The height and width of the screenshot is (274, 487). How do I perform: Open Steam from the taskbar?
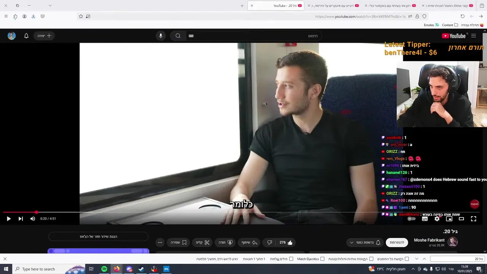click(141, 269)
